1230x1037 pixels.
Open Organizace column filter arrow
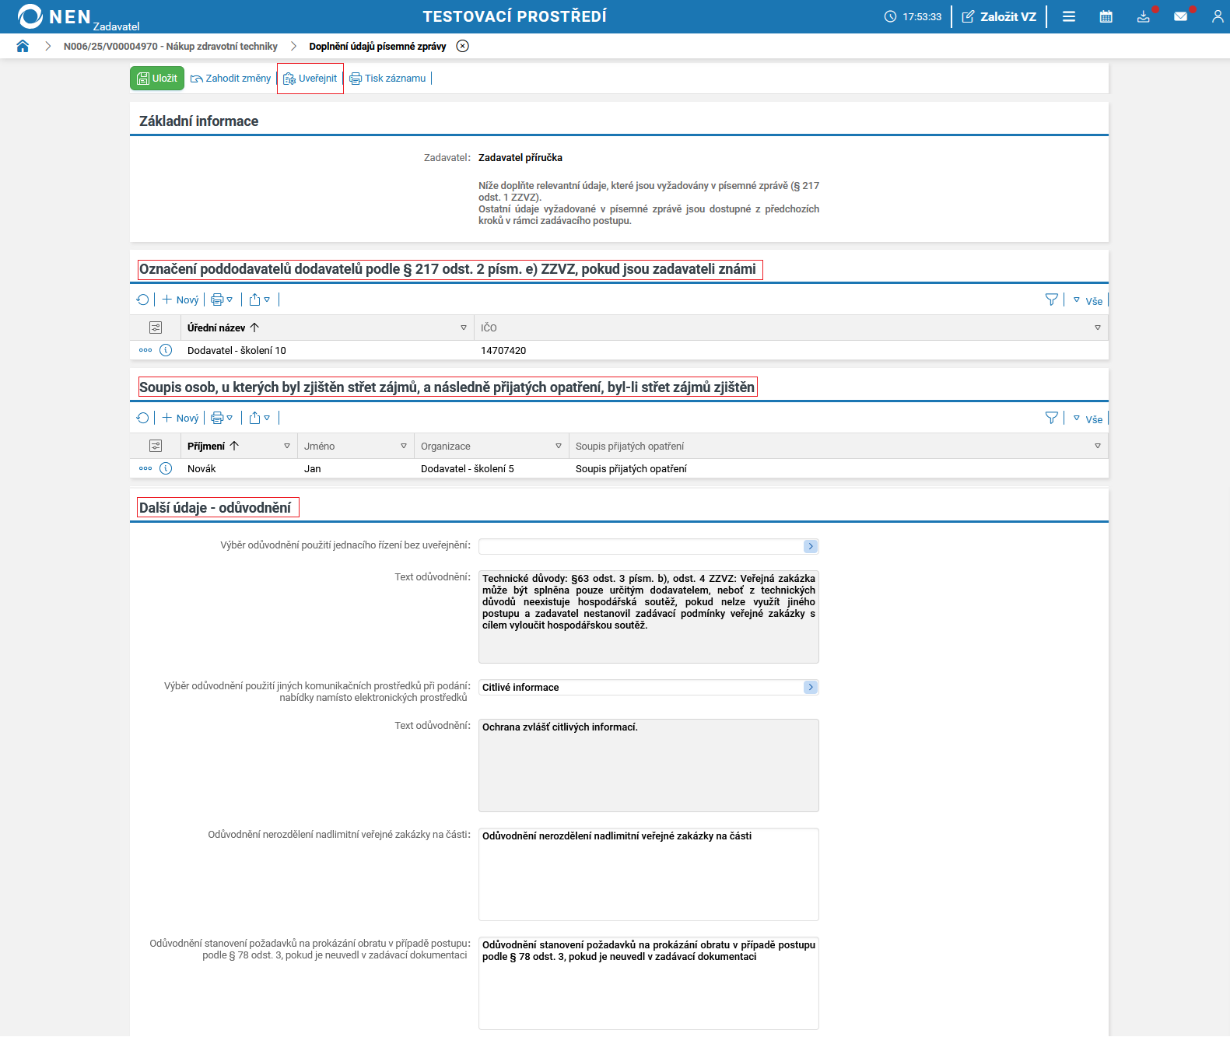[x=559, y=446]
